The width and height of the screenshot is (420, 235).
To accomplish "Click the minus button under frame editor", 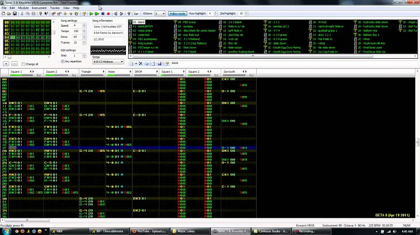I will 15,64.
